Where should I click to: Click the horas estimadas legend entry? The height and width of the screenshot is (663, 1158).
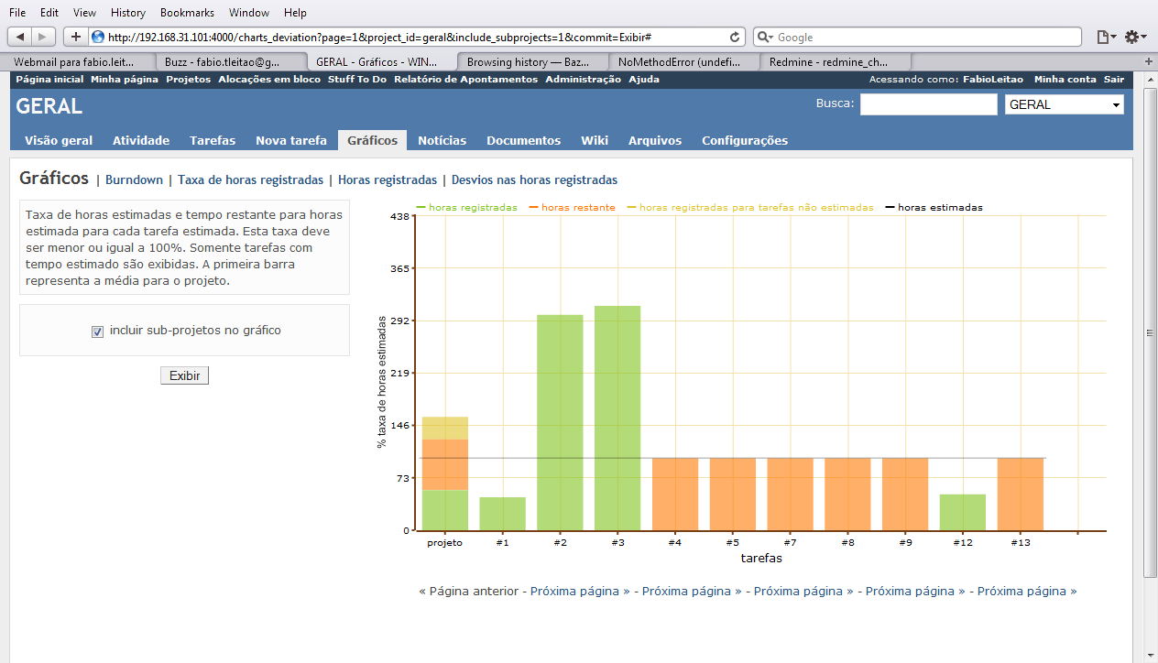[x=934, y=208]
